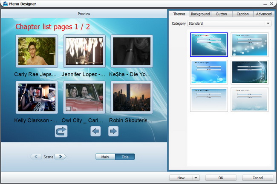
Task: Close the Menu Designer window
Action: point(272,4)
